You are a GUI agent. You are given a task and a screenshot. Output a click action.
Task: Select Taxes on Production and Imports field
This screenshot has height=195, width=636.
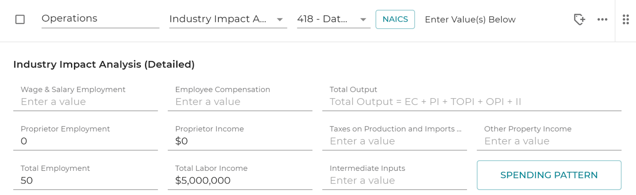395,136
